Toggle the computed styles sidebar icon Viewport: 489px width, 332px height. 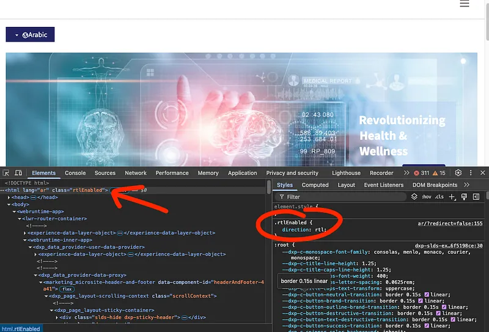pyautogui.click(x=476, y=197)
